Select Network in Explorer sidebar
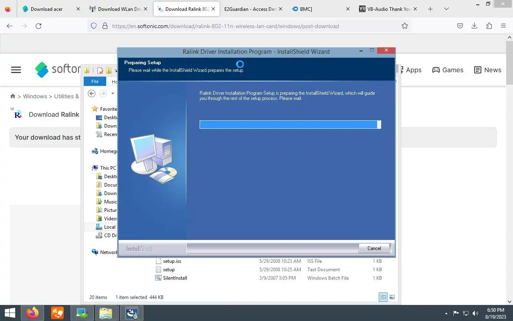 tap(105, 252)
